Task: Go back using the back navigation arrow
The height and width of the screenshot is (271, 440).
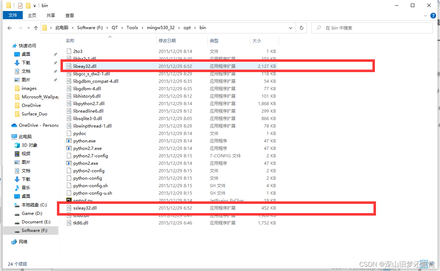Action: [10, 28]
